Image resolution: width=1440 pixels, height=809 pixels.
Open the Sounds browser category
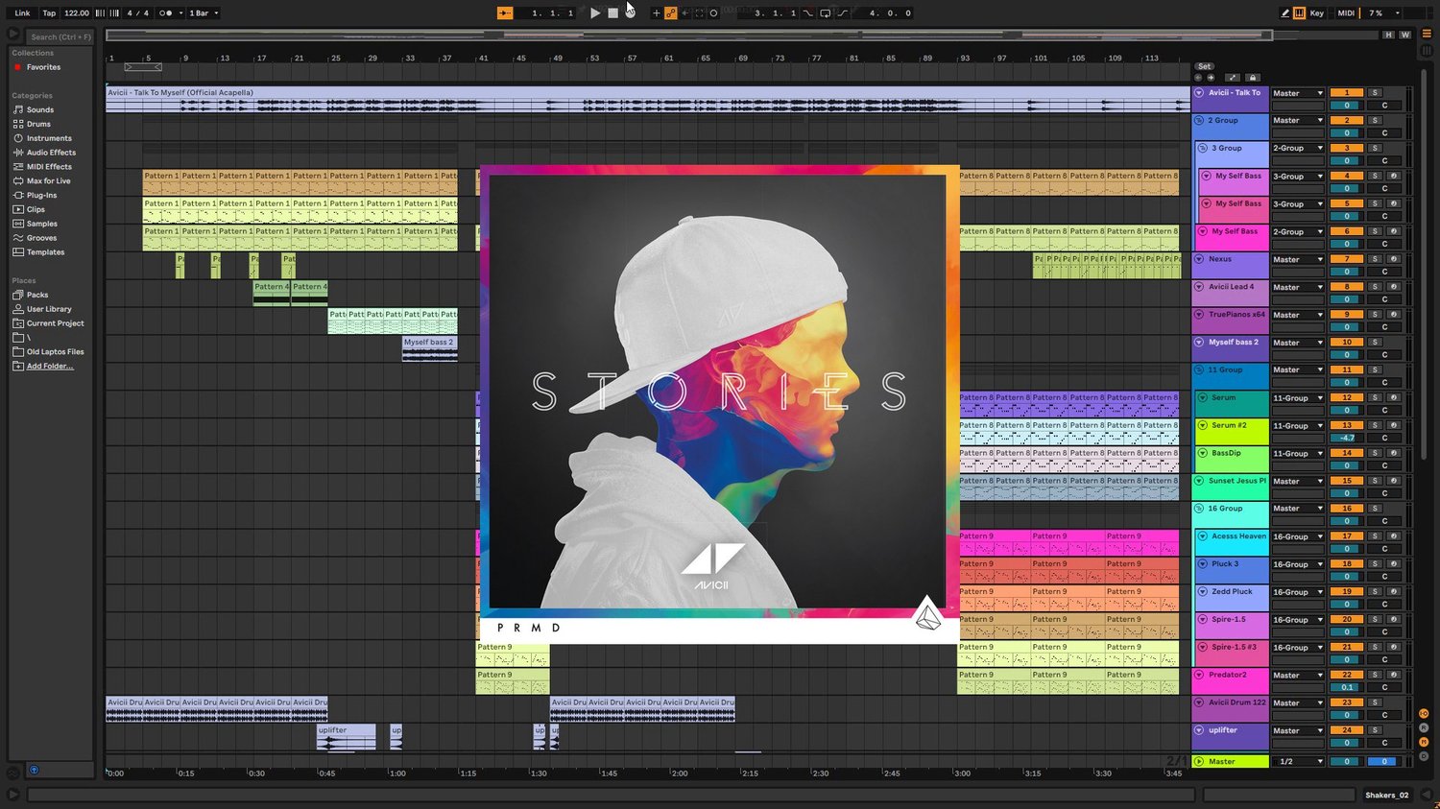40,109
